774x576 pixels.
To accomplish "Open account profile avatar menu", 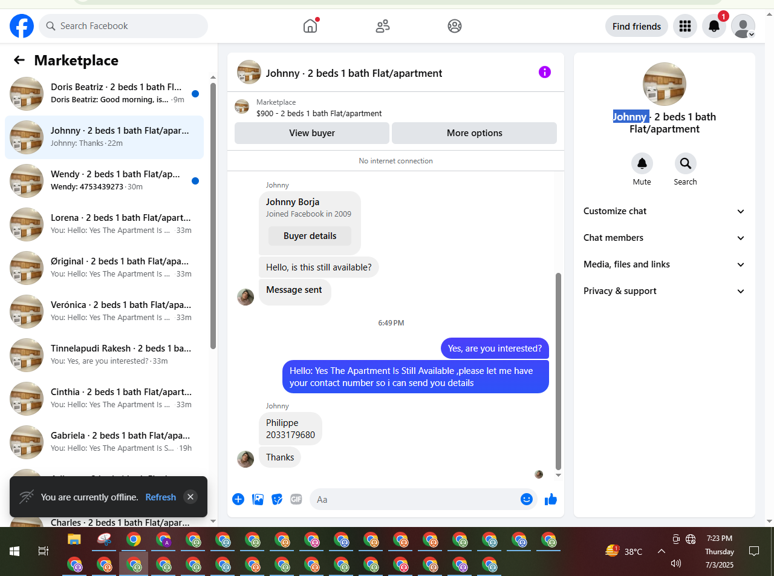I will click(743, 26).
